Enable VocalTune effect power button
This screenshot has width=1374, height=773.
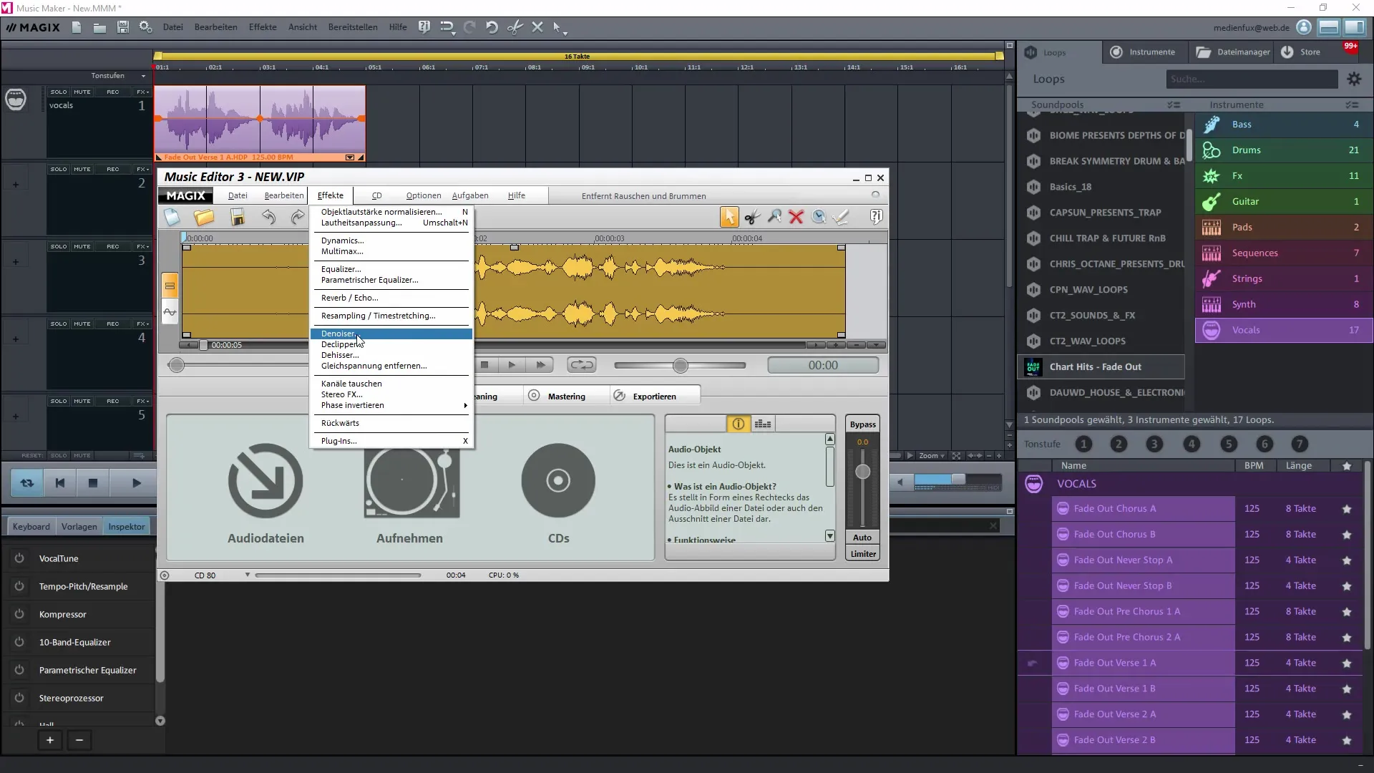[19, 558]
